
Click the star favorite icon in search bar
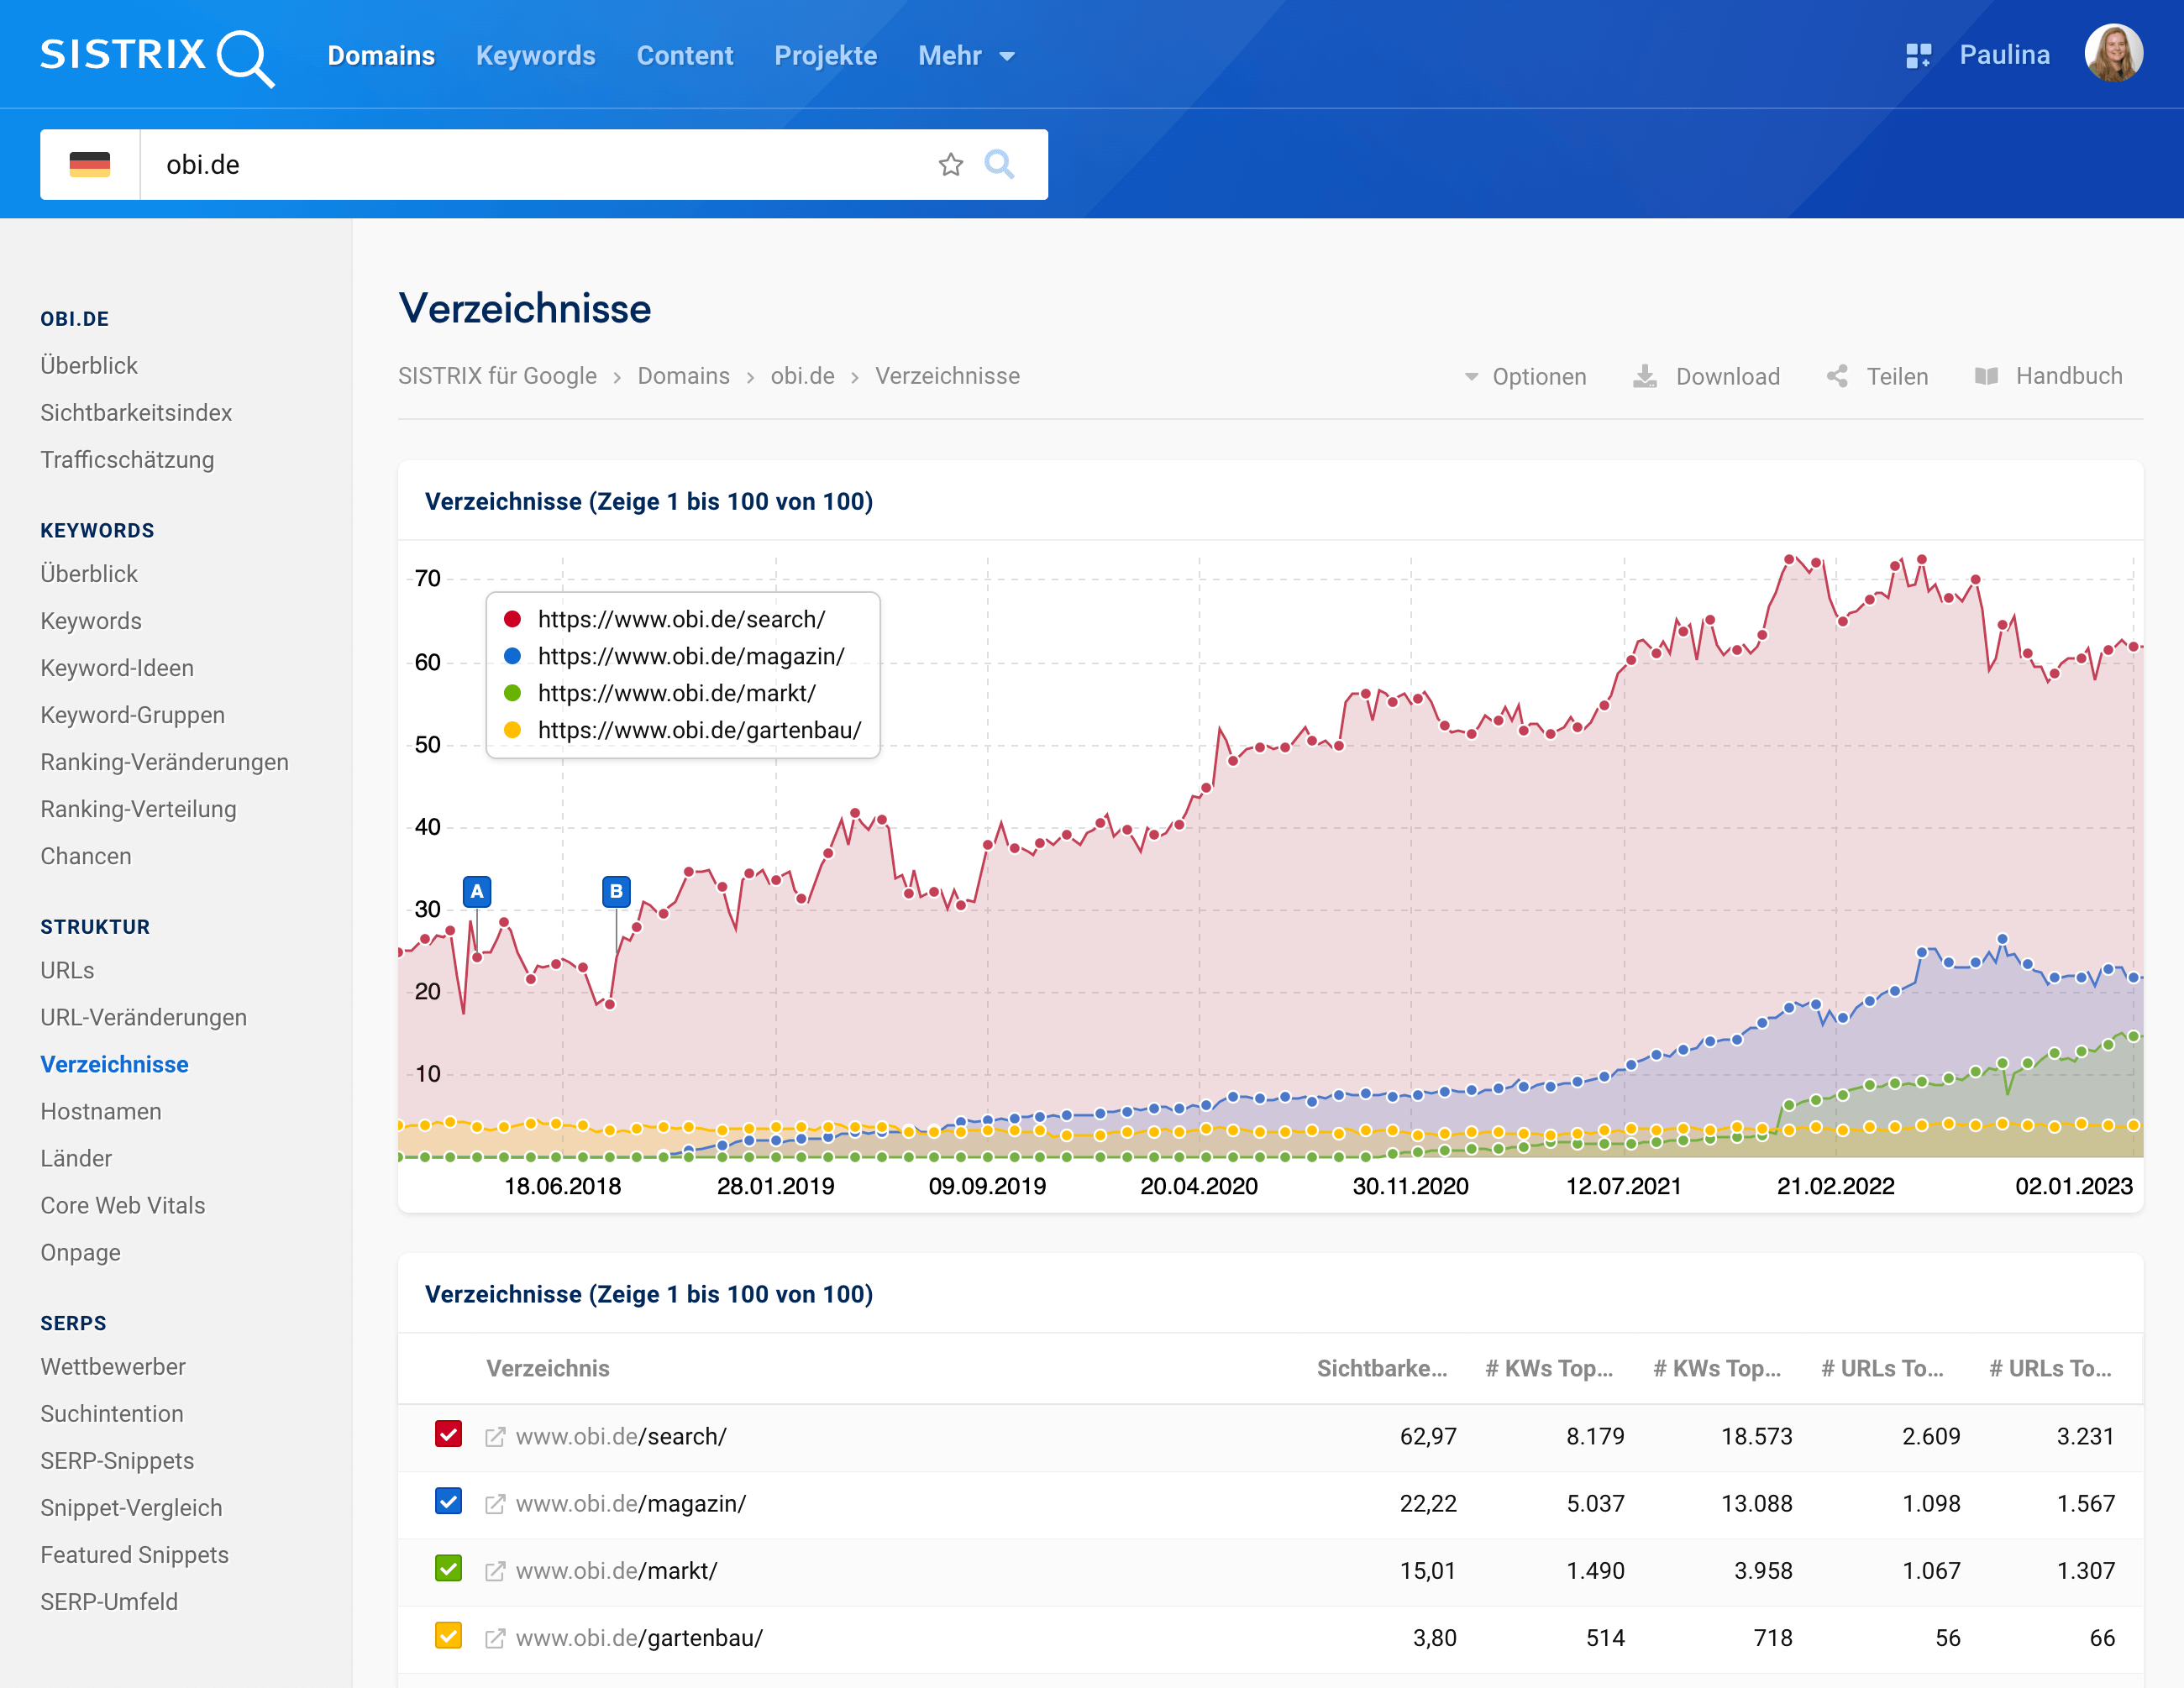[950, 165]
